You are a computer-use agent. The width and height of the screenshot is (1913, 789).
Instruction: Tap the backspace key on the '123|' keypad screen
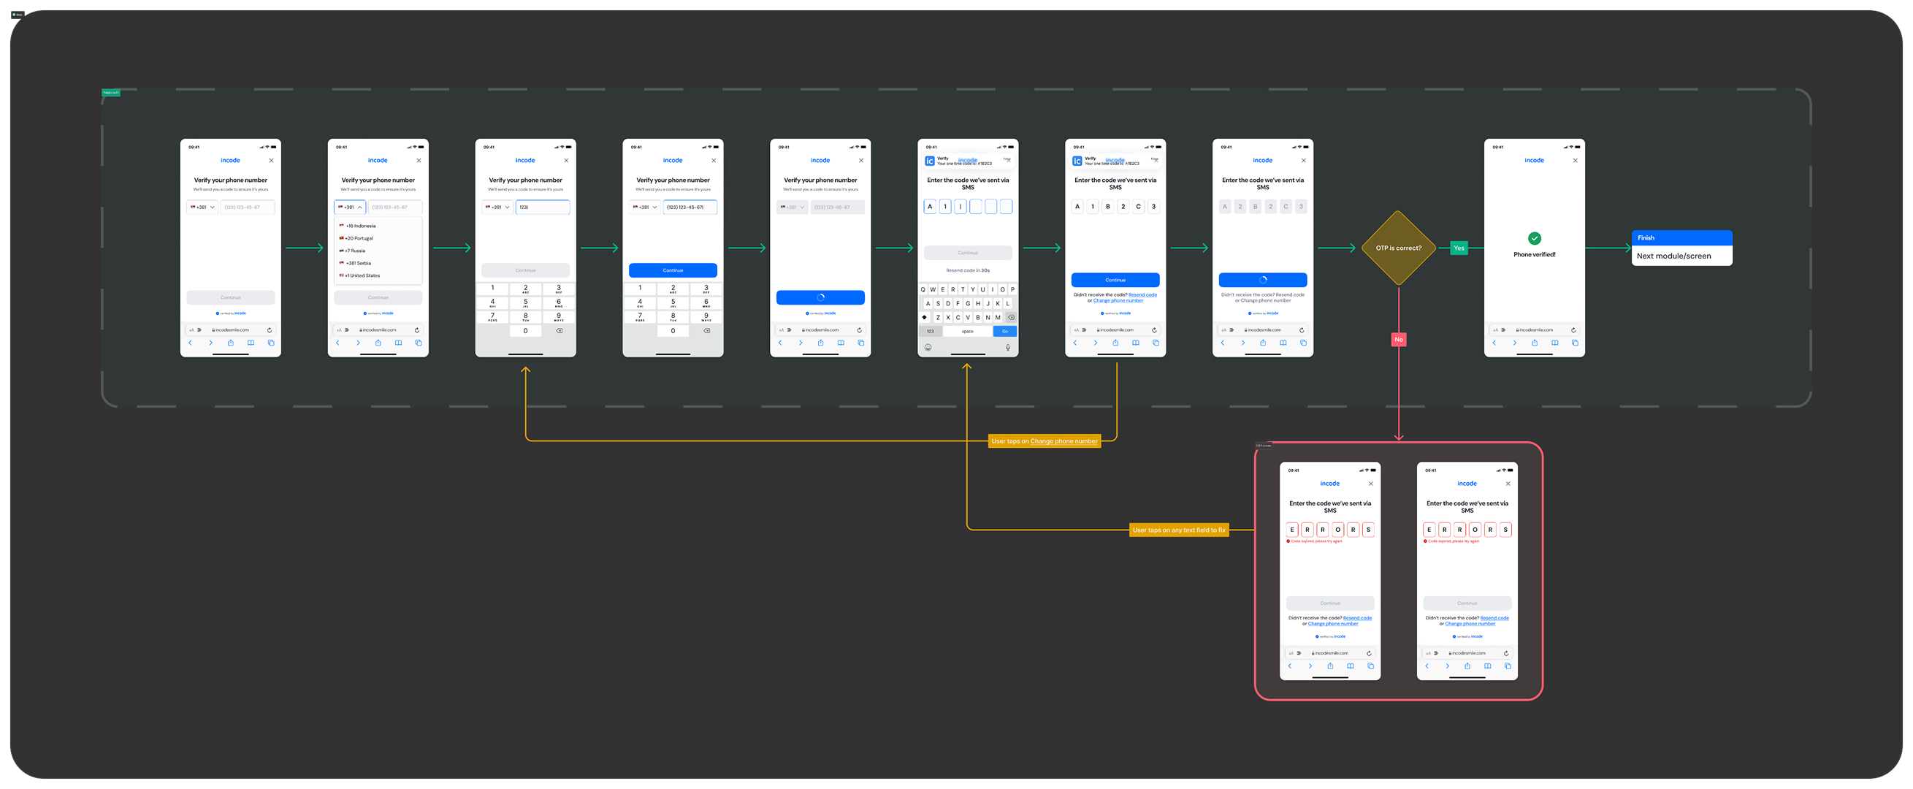(x=560, y=331)
